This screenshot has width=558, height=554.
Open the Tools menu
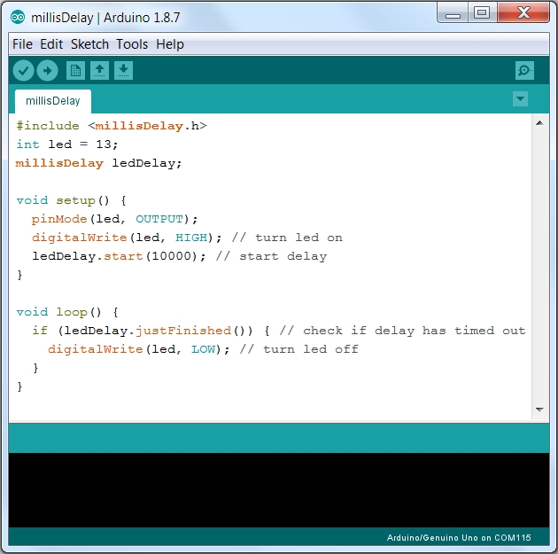[132, 44]
